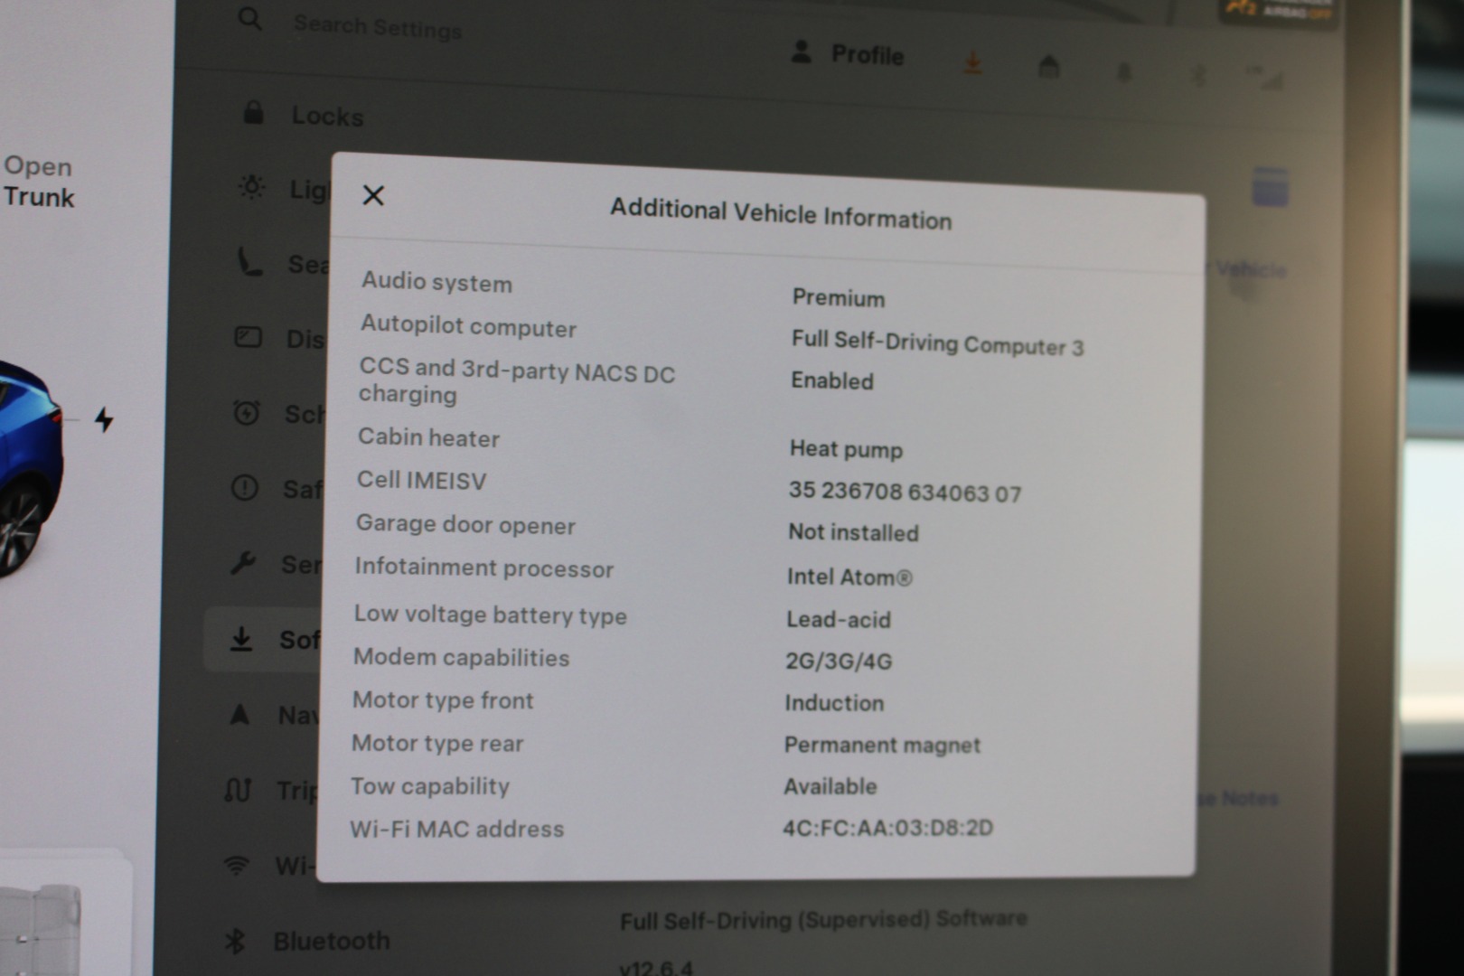Select the Lights sun icon in sidebar
This screenshot has width=1464, height=976.
pos(251,187)
